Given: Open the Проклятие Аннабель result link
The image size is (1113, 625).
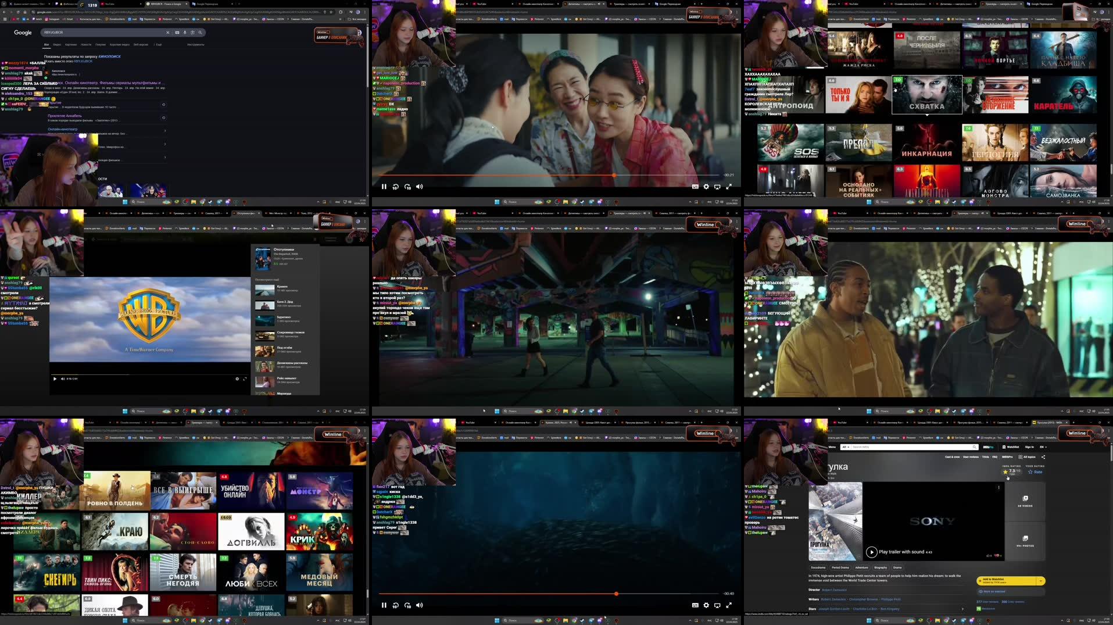Looking at the screenshot, I should pyautogui.click(x=65, y=116).
